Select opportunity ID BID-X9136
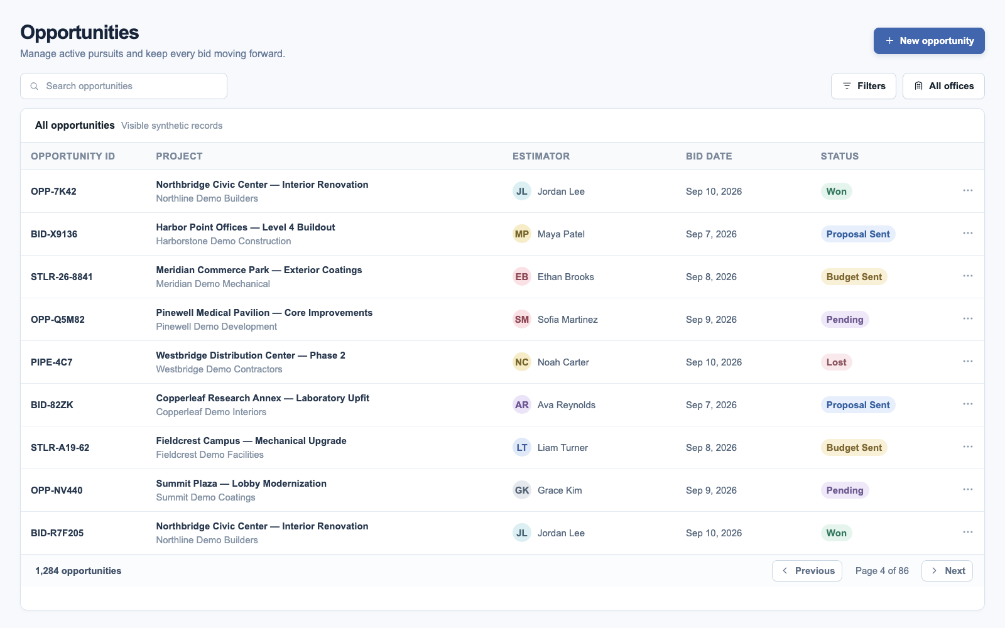1005x628 pixels. click(x=54, y=234)
